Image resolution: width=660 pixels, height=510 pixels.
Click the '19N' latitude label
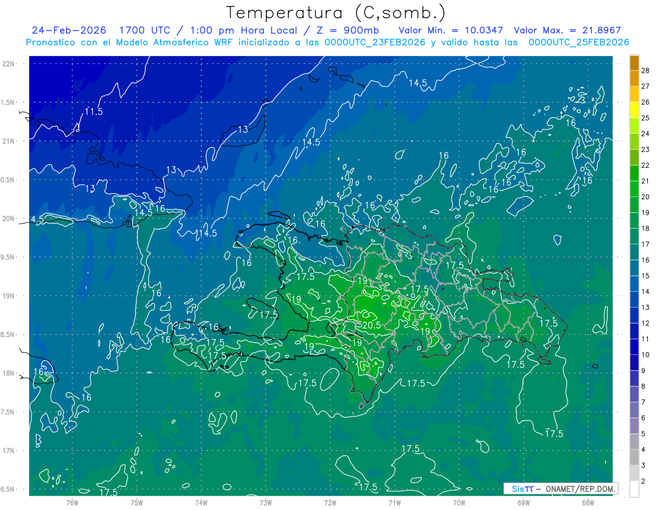point(8,296)
